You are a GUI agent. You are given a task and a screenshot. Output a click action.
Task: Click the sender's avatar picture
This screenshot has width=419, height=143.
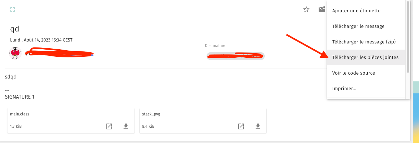[x=15, y=53]
